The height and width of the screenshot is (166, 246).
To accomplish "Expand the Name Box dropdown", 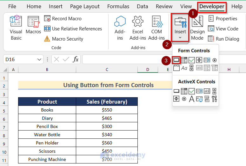I will [39, 59].
